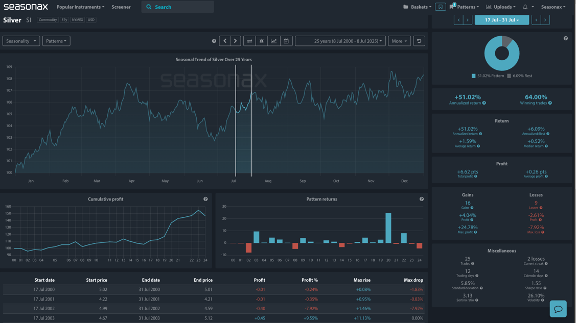Click the Commodity tag

coord(48,20)
